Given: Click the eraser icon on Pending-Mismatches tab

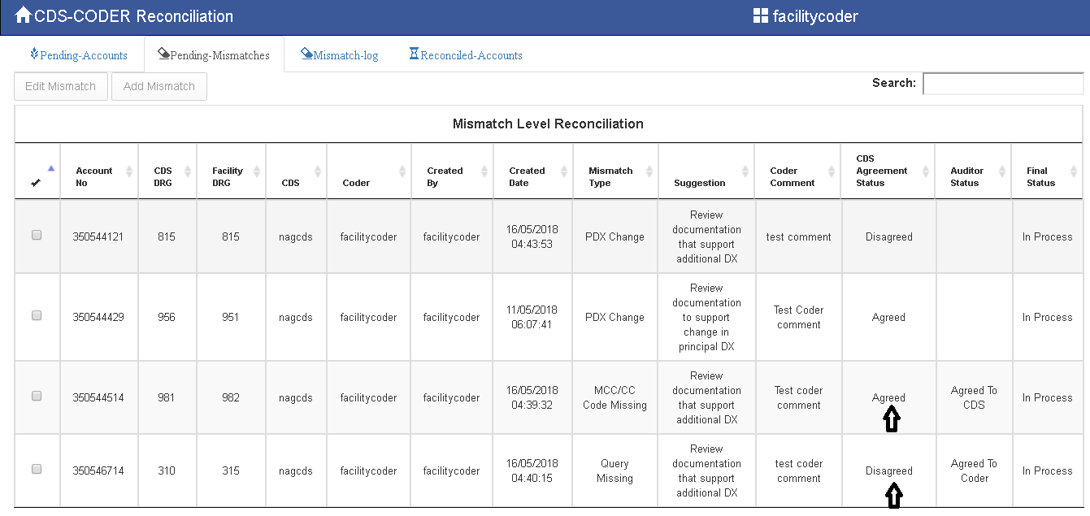Looking at the screenshot, I should (163, 54).
